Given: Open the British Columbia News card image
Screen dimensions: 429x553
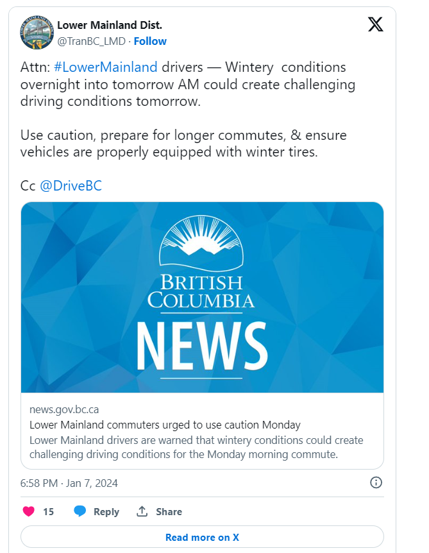Looking at the screenshot, I should [x=202, y=297].
